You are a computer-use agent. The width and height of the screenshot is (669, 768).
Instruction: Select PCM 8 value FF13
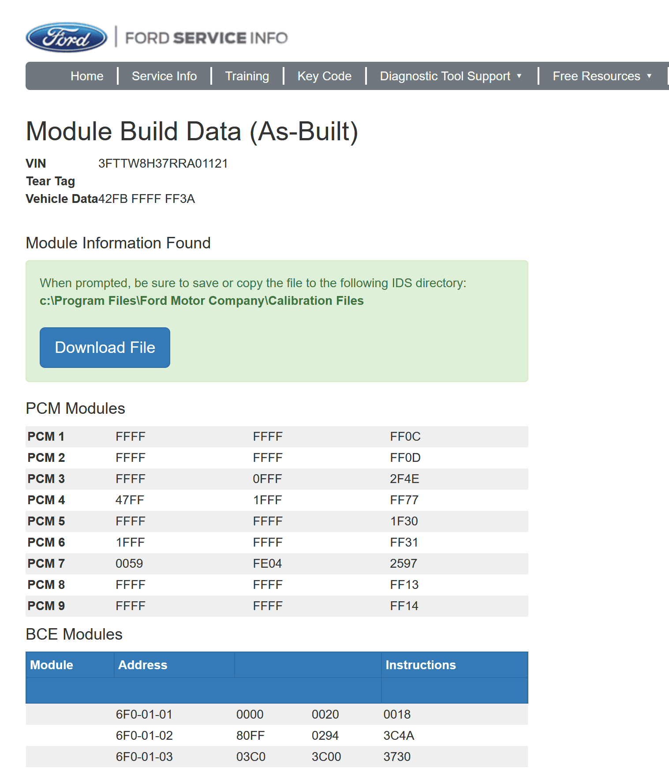[x=404, y=585]
